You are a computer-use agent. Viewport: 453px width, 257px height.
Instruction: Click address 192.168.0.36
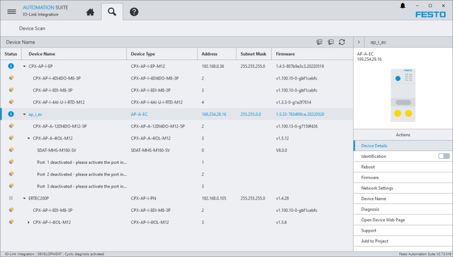213,66
